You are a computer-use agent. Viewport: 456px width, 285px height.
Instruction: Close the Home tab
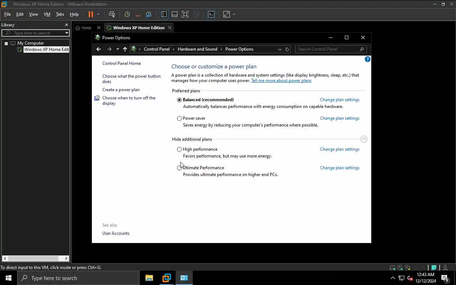coord(99,28)
